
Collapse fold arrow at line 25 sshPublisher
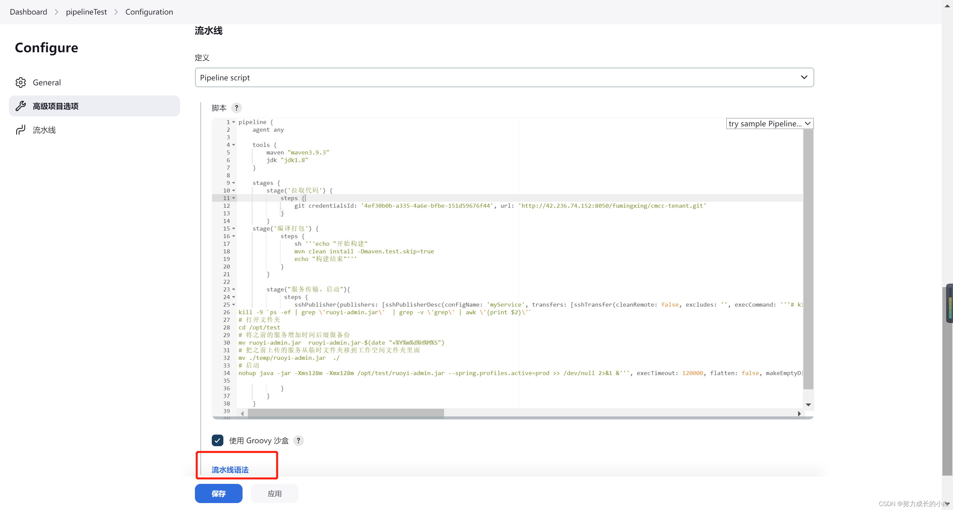click(234, 305)
